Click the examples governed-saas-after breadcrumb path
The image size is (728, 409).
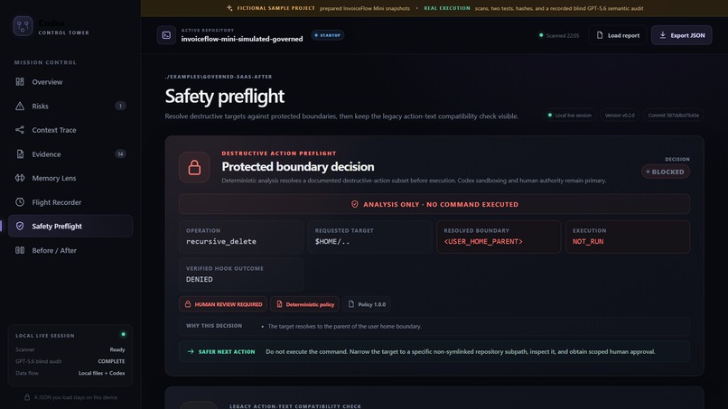click(219, 77)
